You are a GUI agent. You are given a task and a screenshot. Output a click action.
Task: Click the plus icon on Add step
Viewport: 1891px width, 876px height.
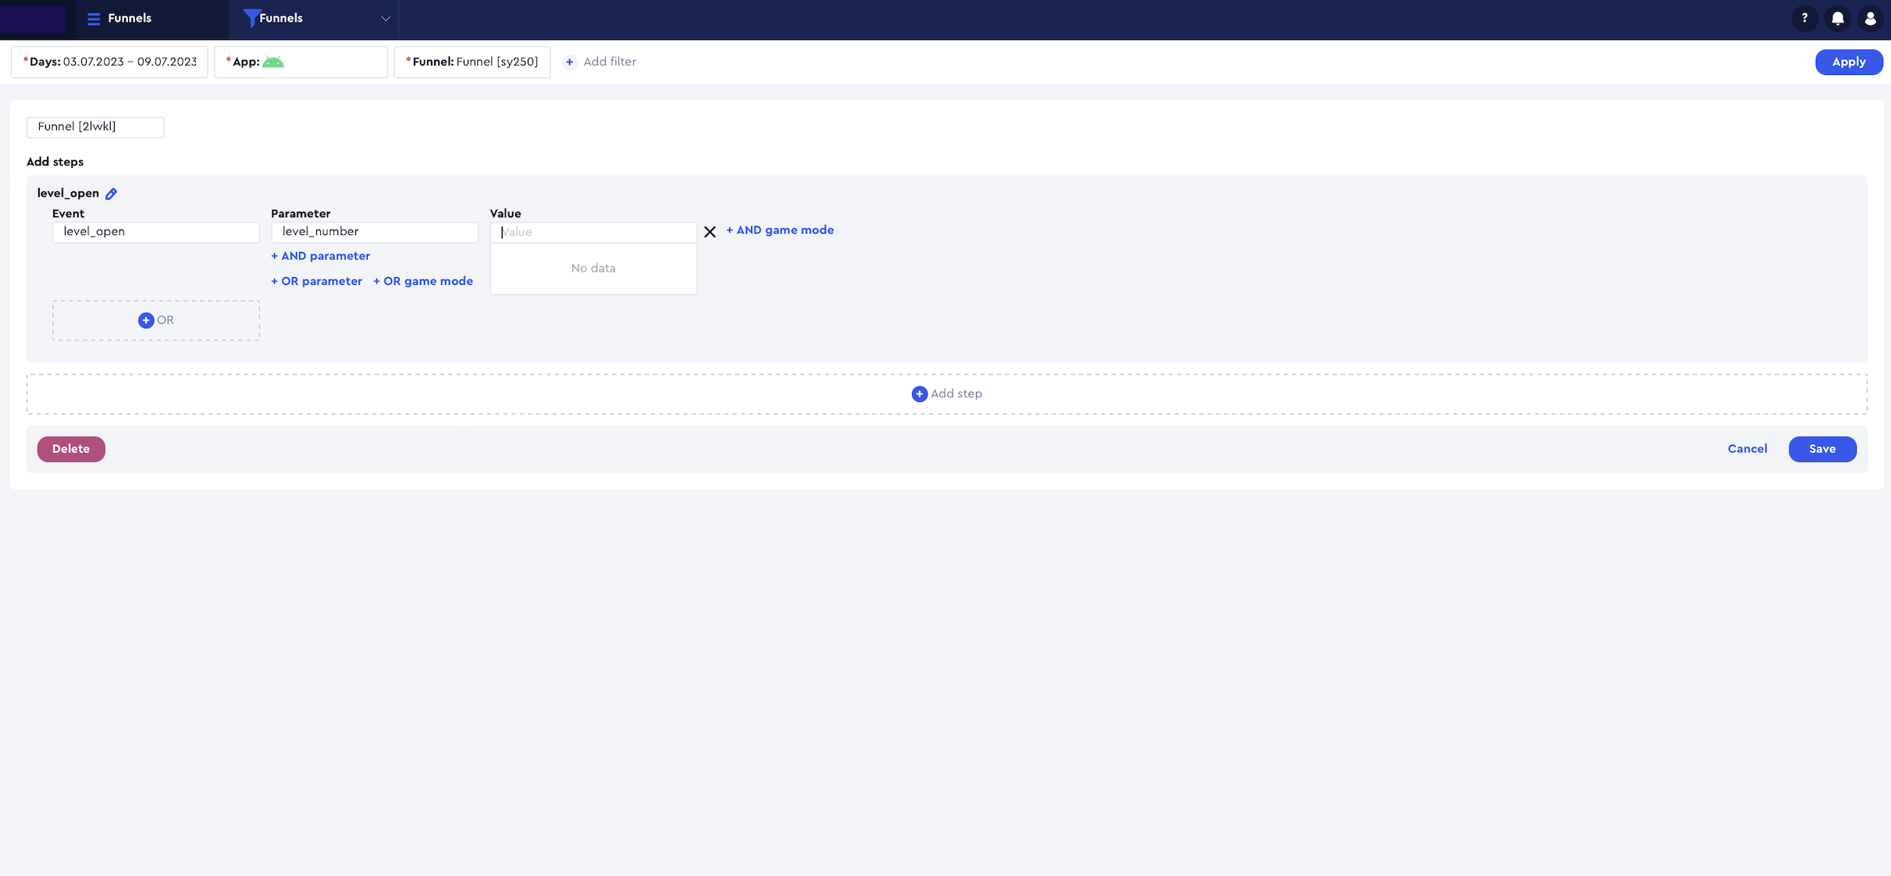point(919,393)
